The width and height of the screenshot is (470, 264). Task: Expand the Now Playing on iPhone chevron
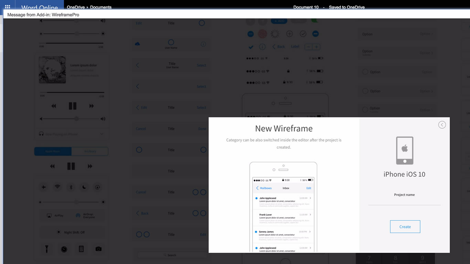tap(102, 134)
